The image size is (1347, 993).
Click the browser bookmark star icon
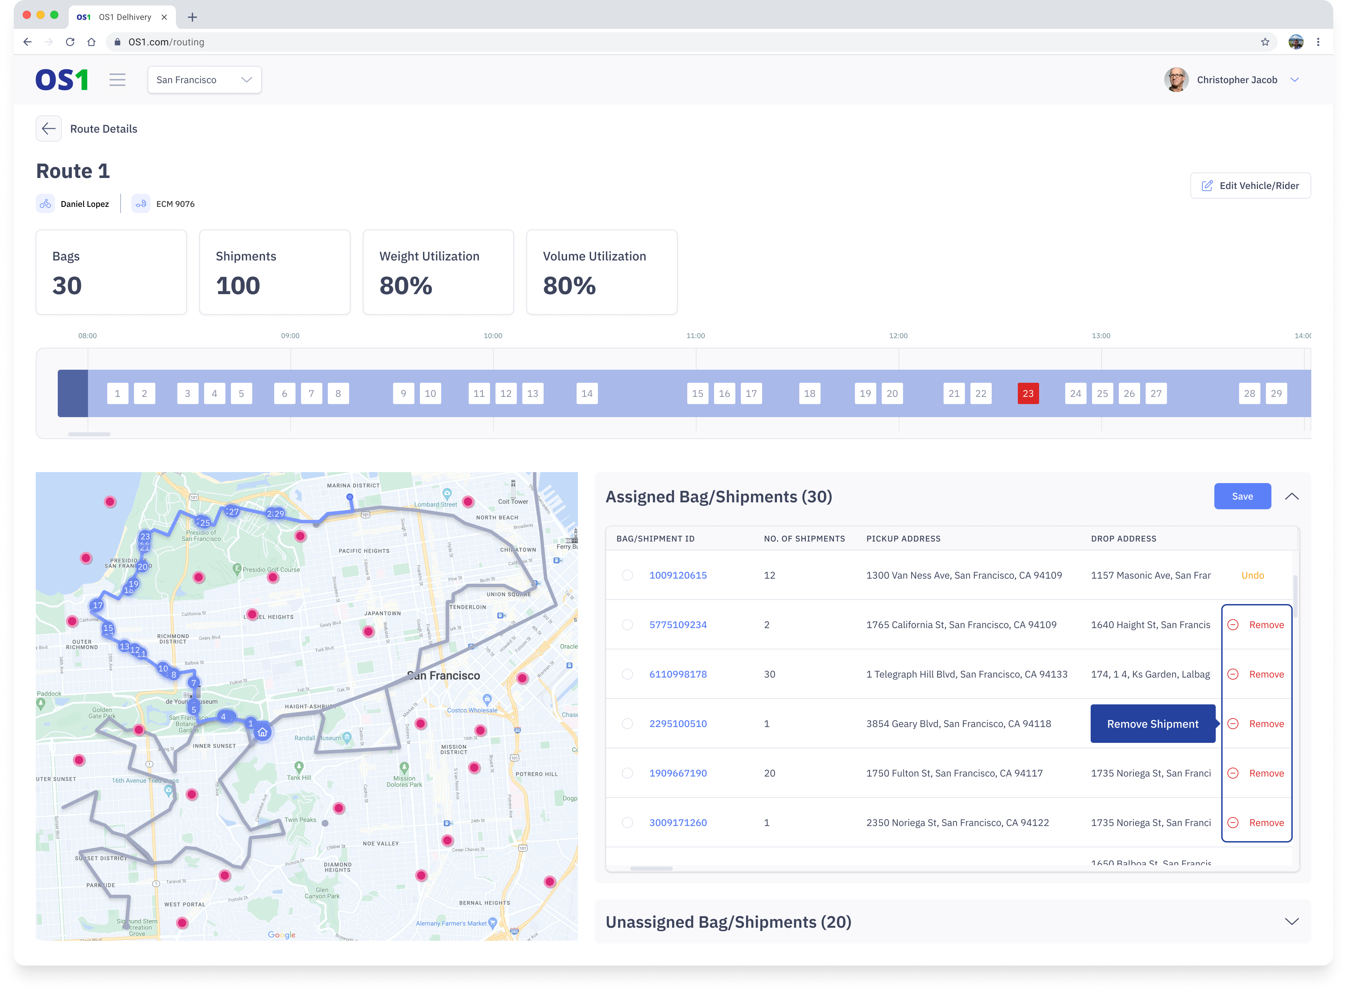tap(1265, 42)
